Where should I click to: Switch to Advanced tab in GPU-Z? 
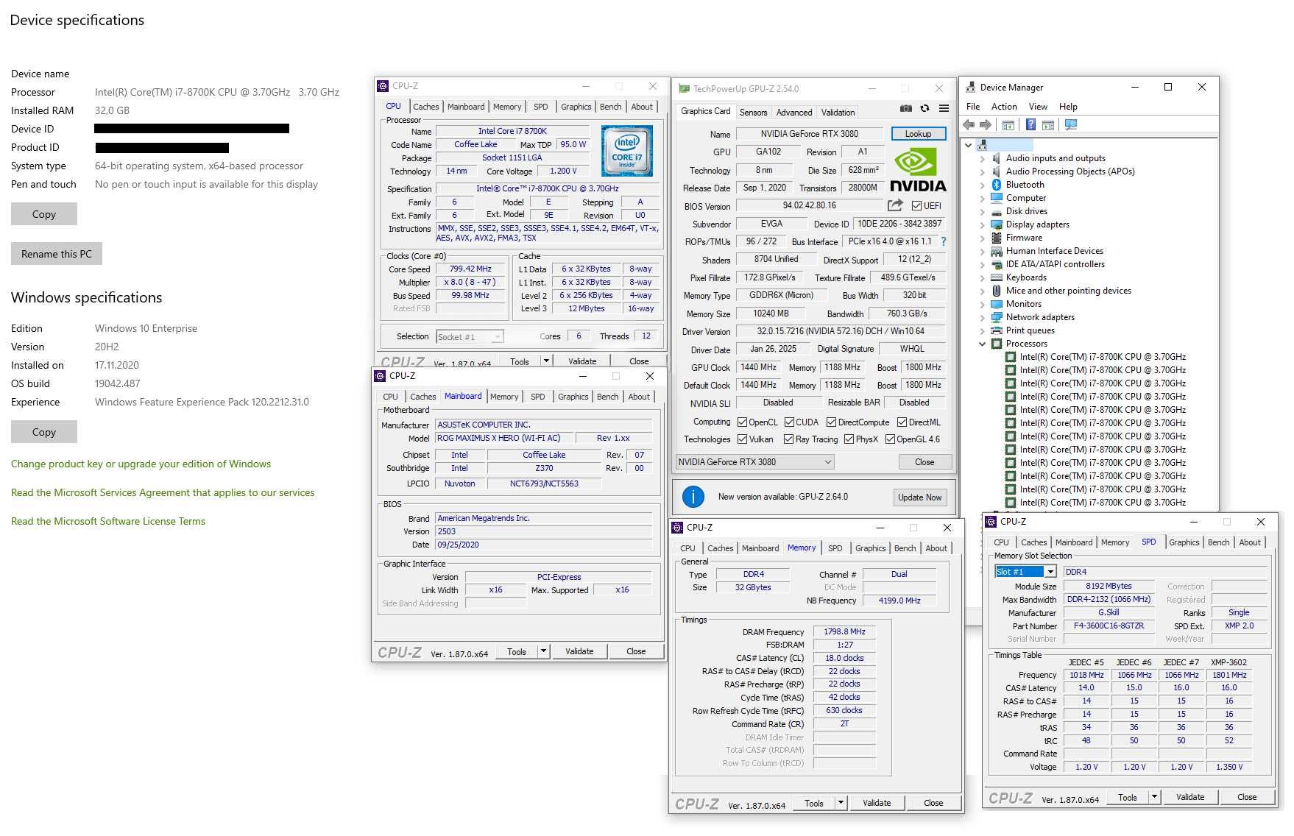pyautogui.click(x=794, y=113)
